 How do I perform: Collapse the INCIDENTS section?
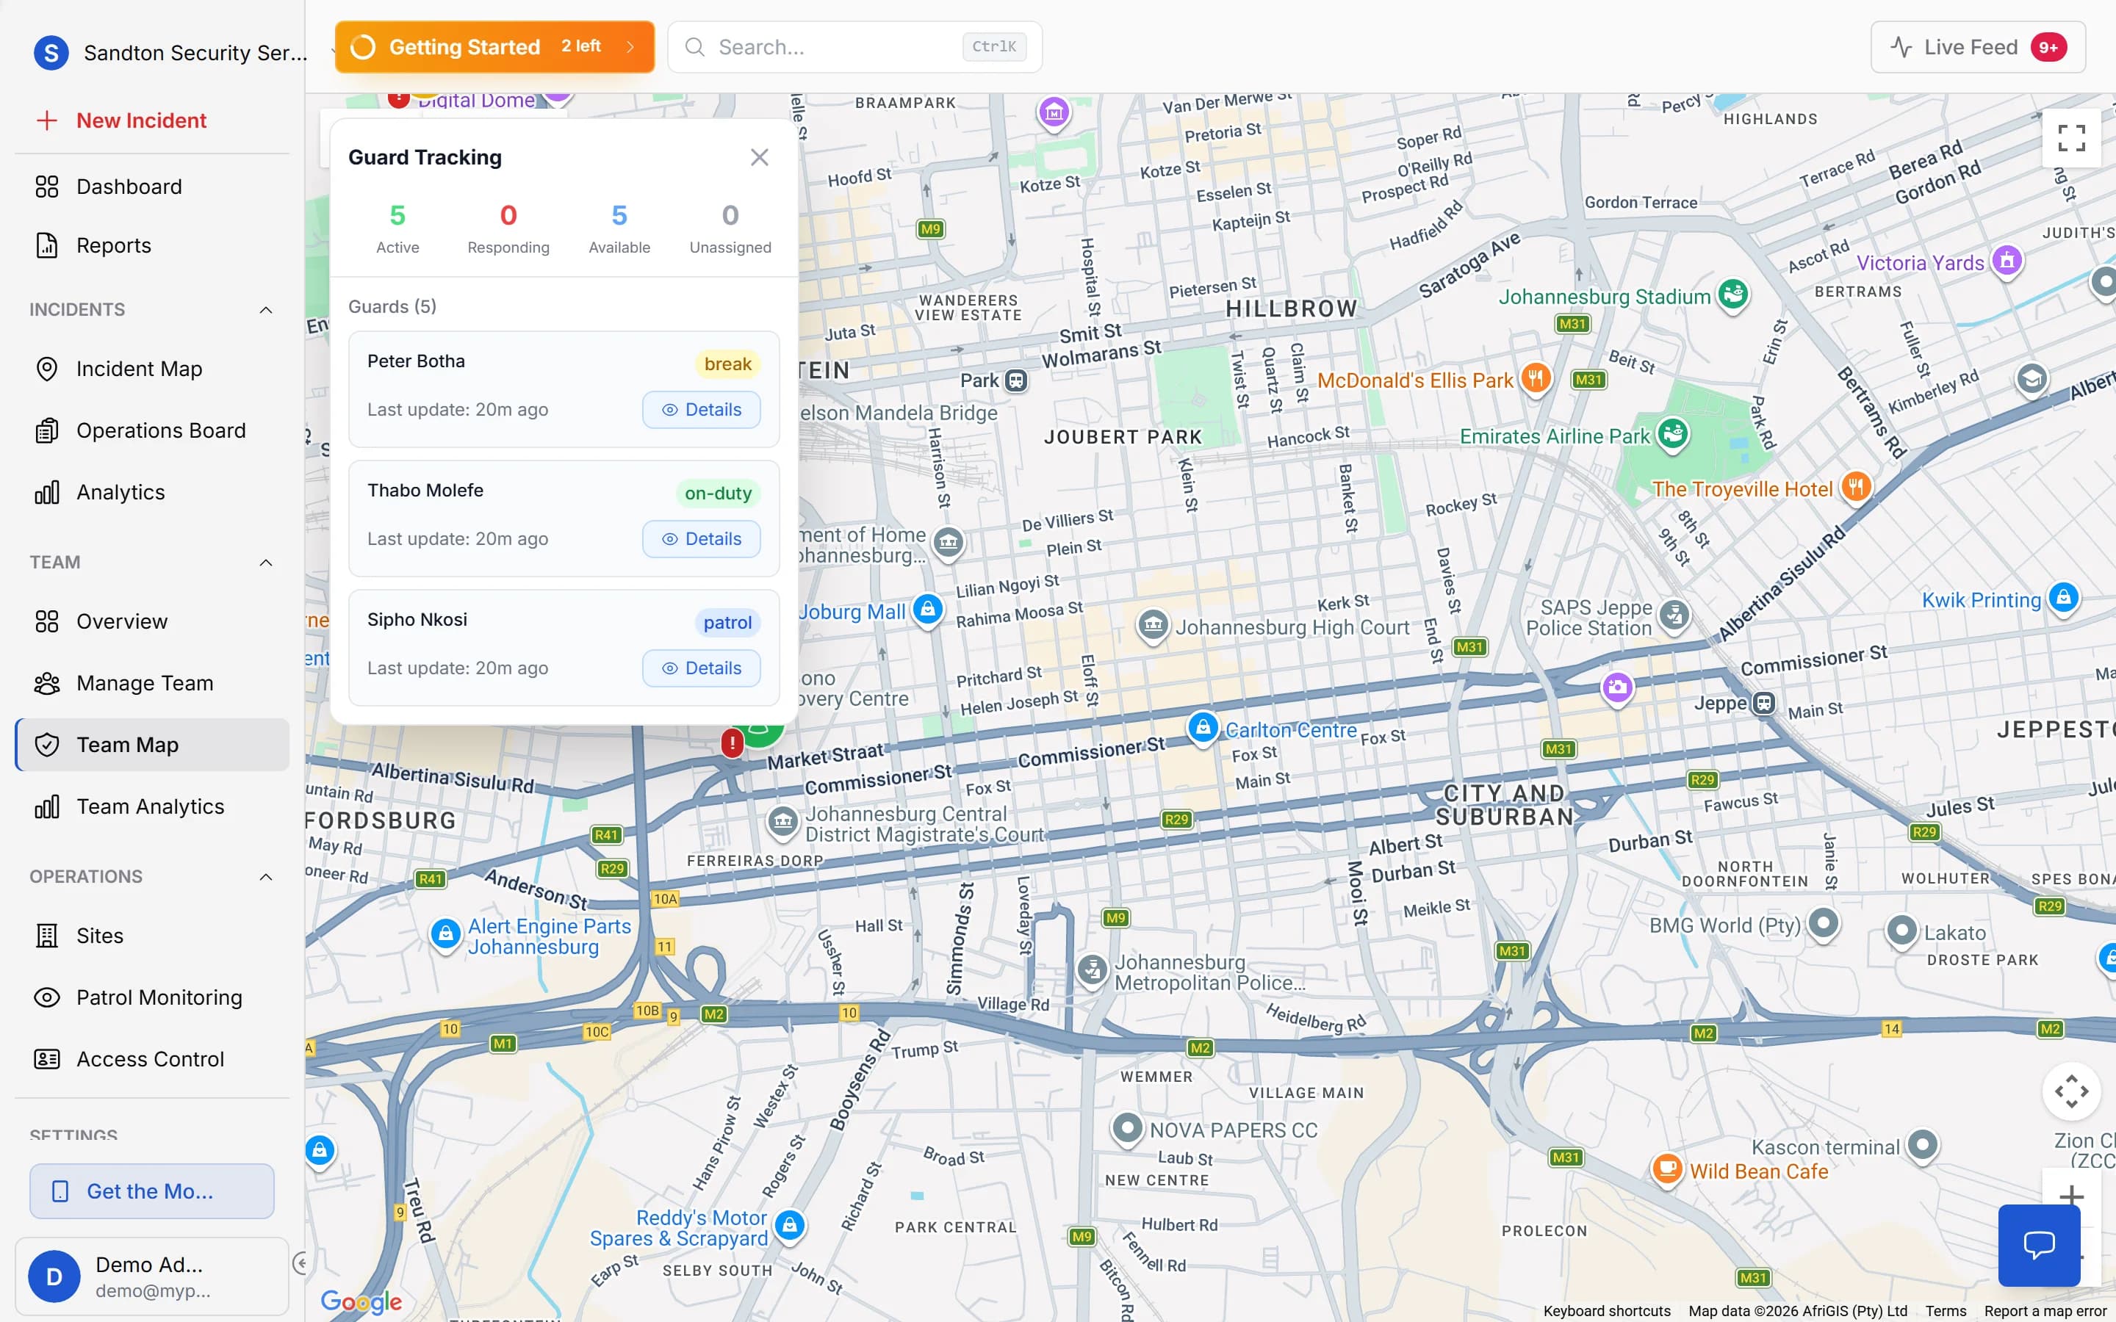click(266, 308)
